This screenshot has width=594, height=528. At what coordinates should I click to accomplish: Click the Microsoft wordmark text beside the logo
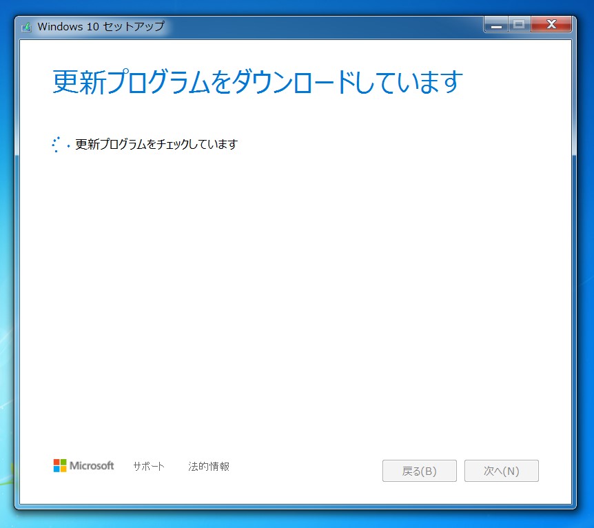coord(92,465)
